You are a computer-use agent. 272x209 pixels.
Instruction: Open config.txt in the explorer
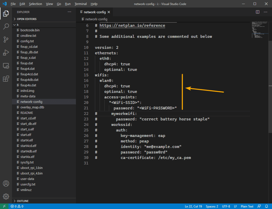pos(27,41)
